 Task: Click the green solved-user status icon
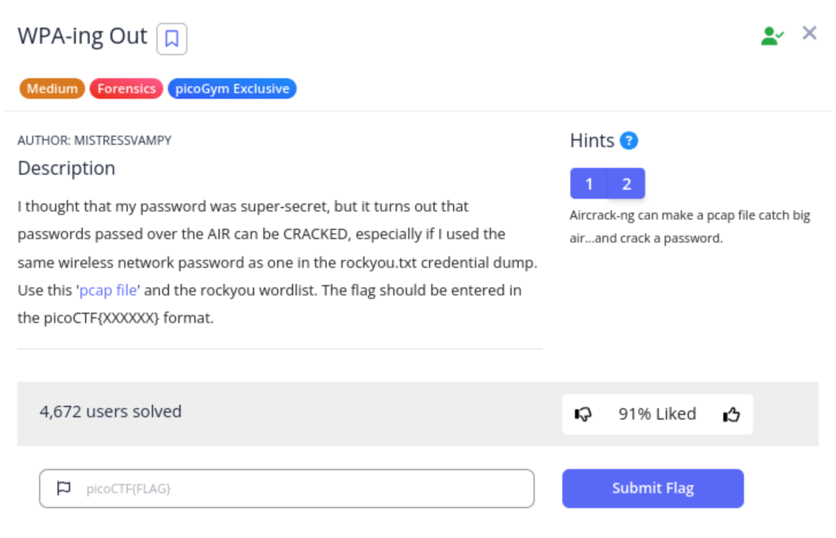tap(772, 36)
